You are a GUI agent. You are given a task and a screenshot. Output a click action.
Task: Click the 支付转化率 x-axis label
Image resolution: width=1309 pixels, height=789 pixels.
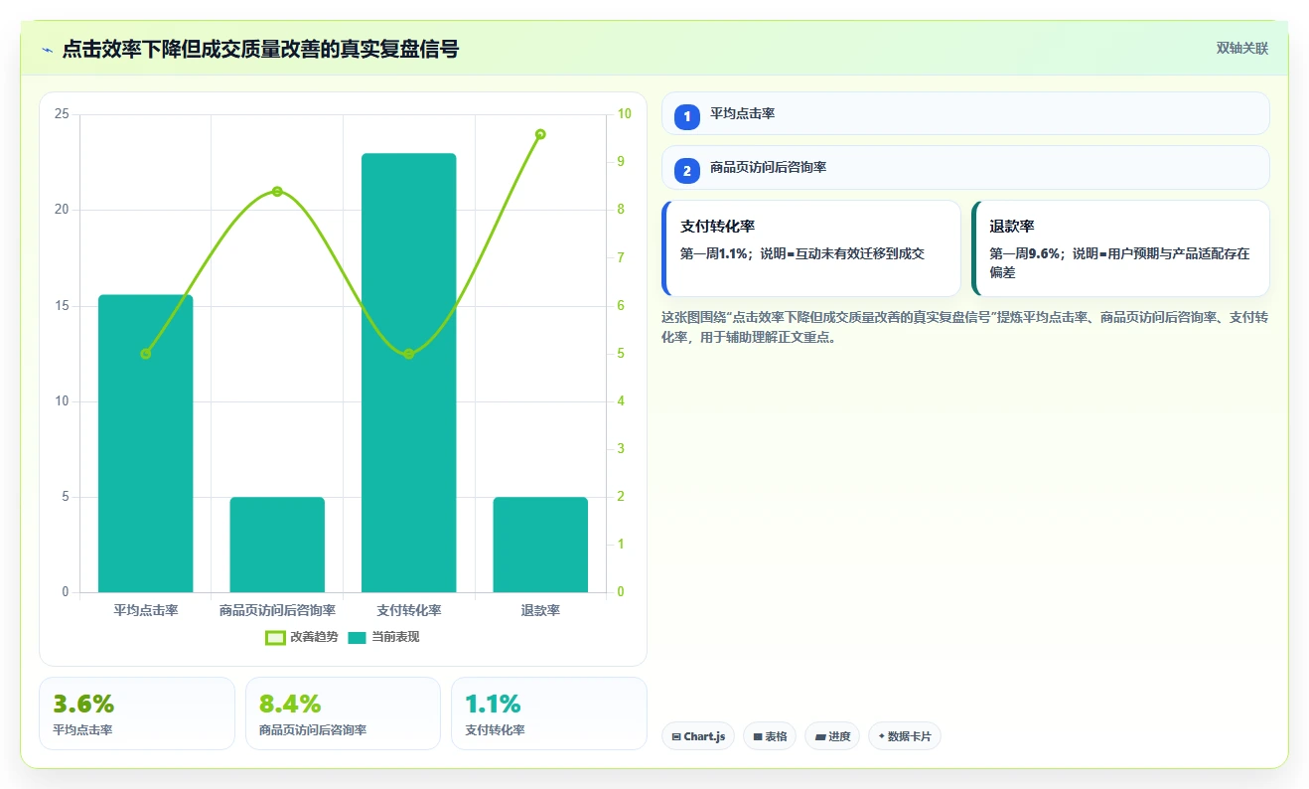click(x=409, y=610)
